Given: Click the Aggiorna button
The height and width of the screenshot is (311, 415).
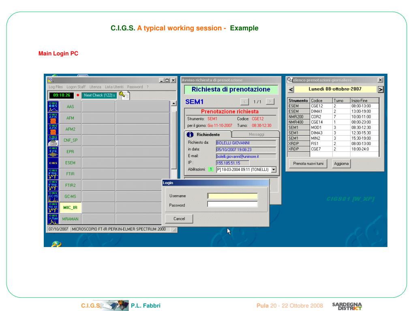Looking at the screenshot, I should point(341,164).
